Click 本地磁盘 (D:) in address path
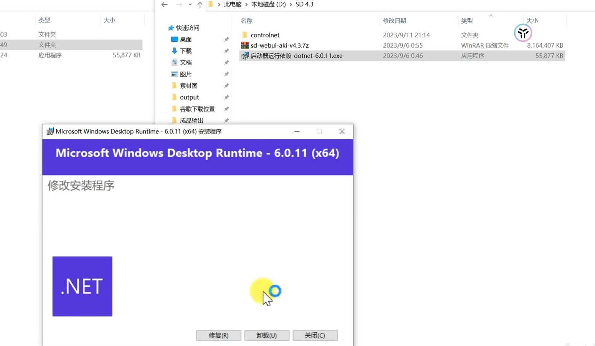This screenshot has height=346, width=595. [x=268, y=5]
